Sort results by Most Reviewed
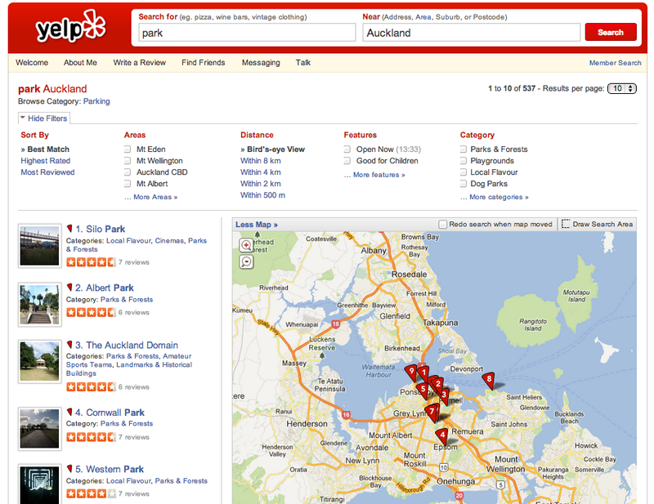 47,172
